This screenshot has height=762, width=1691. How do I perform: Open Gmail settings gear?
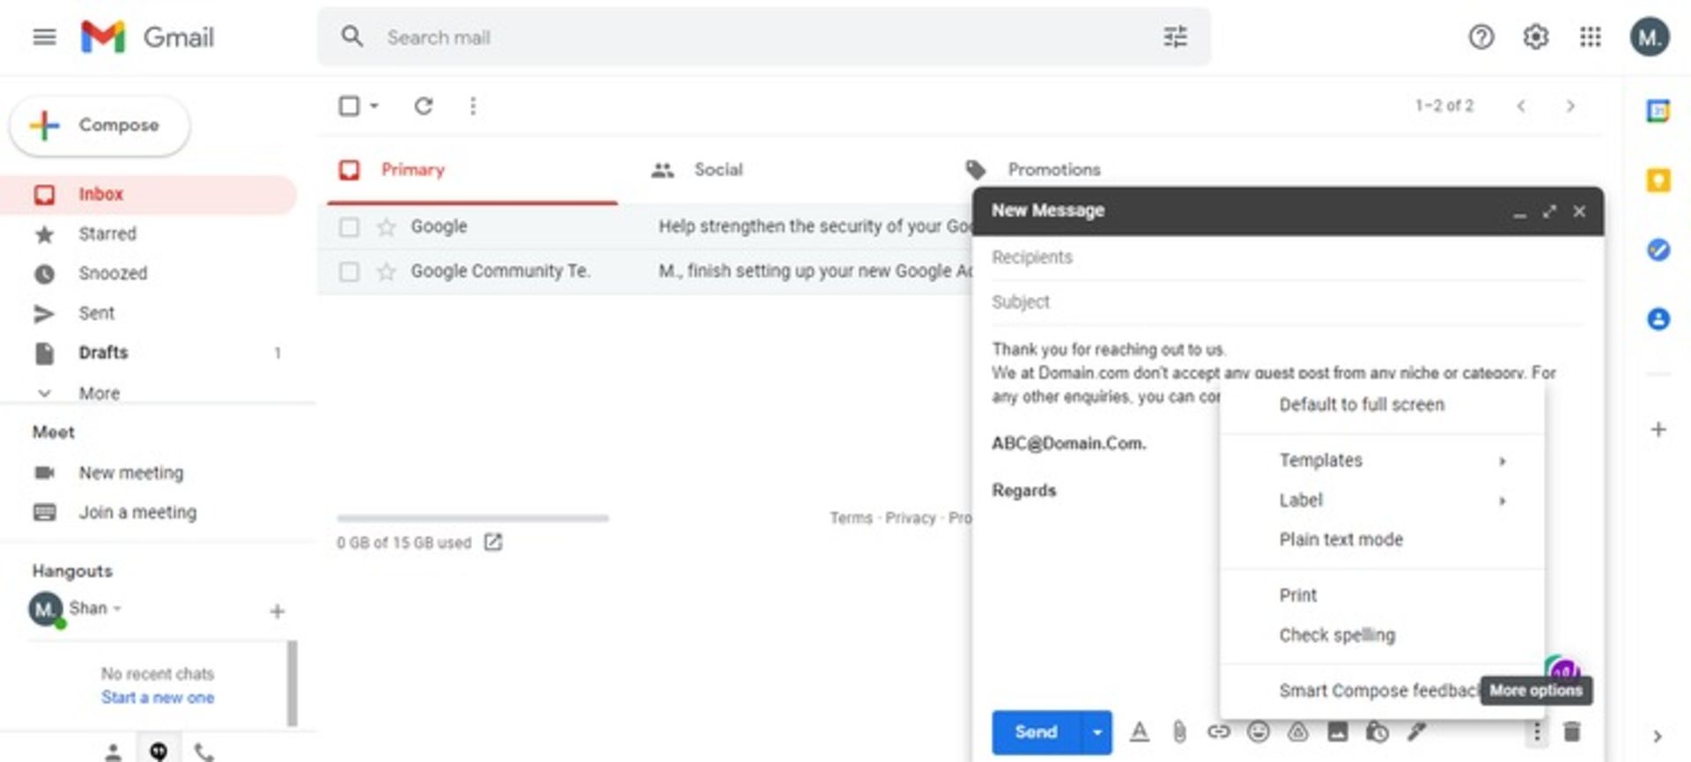coord(1535,37)
